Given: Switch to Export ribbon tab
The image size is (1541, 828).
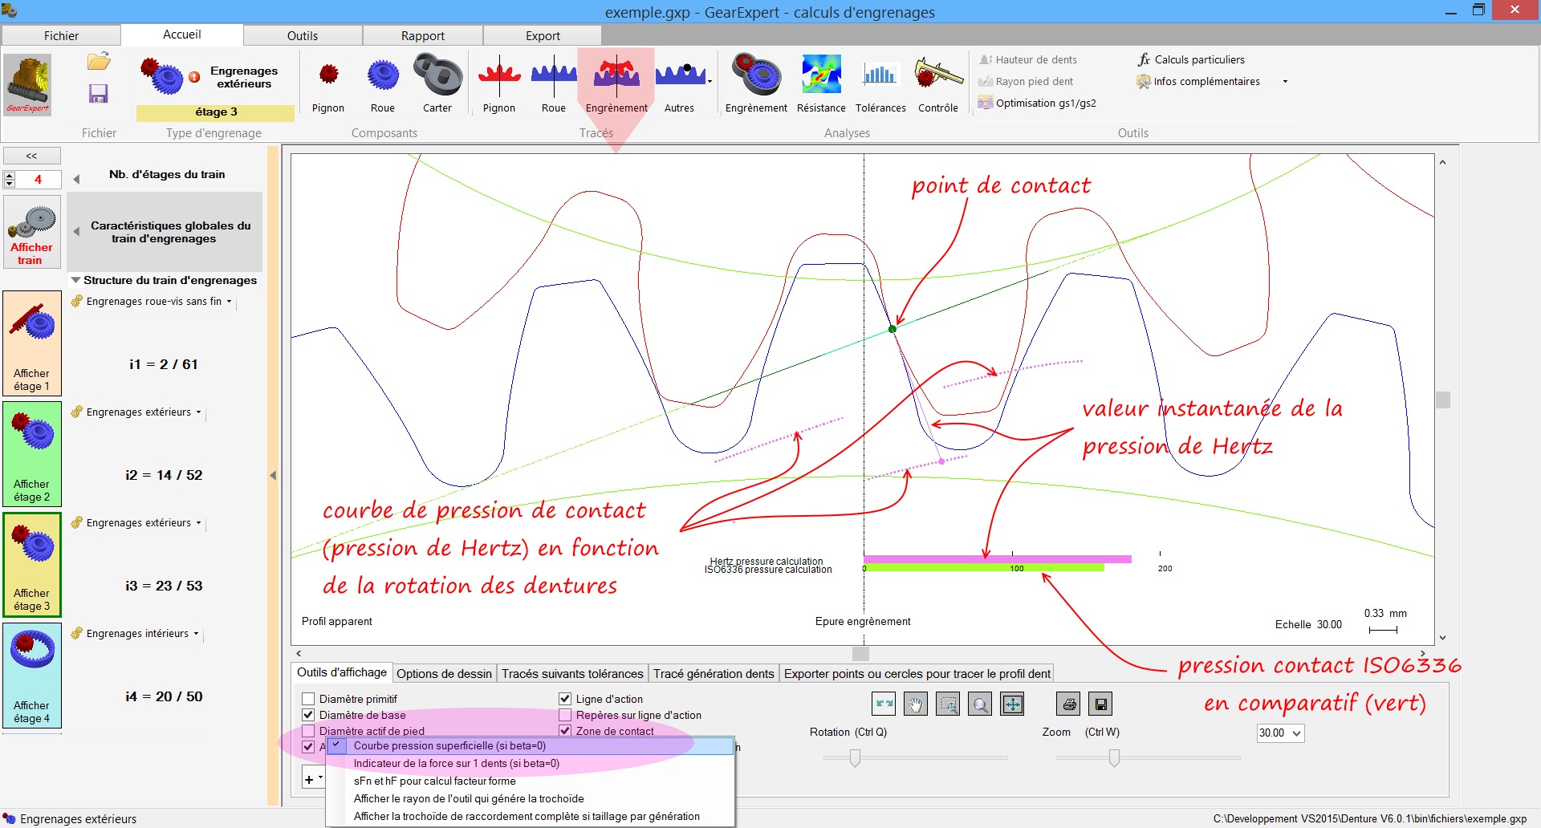Looking at the screenshot, I should 543,35.
